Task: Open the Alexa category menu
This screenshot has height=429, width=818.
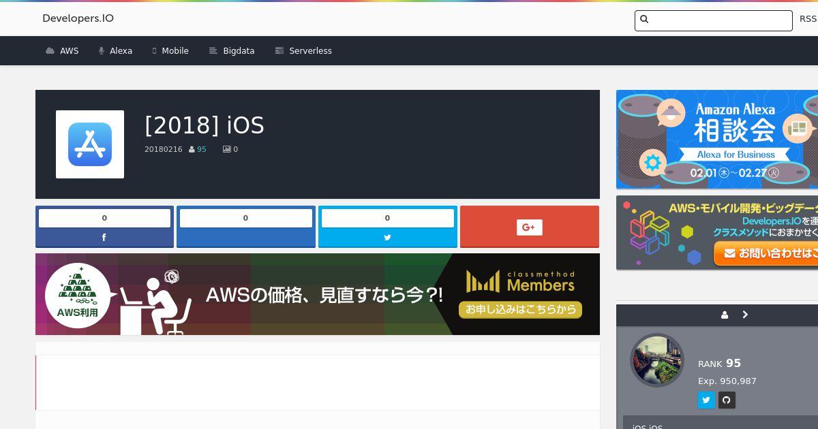Action: (x=115, y=51)
